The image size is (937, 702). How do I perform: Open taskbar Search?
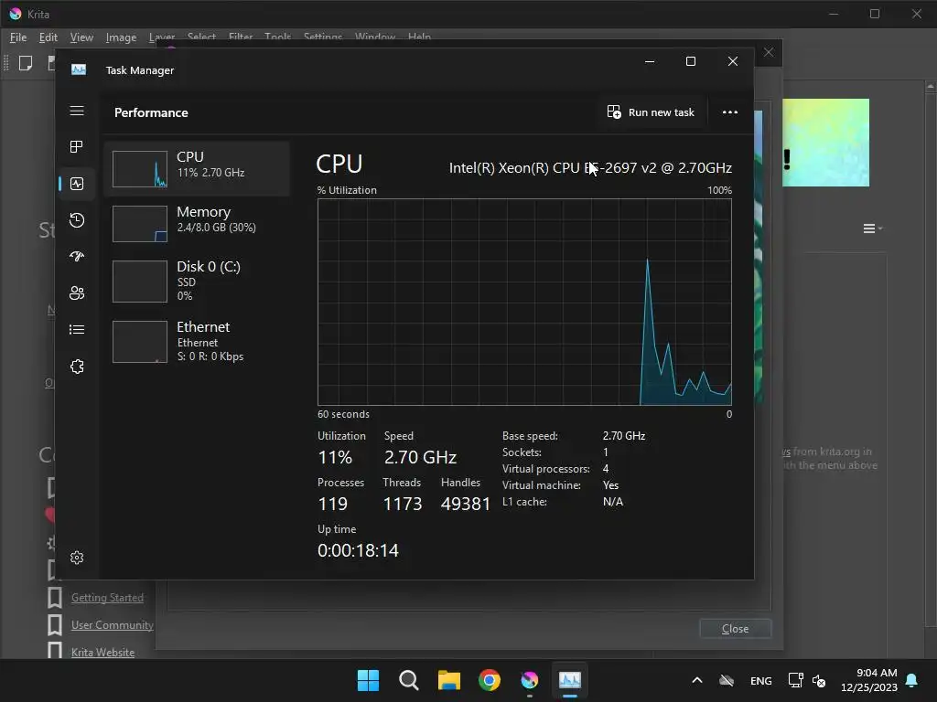[x=409, y=680]
